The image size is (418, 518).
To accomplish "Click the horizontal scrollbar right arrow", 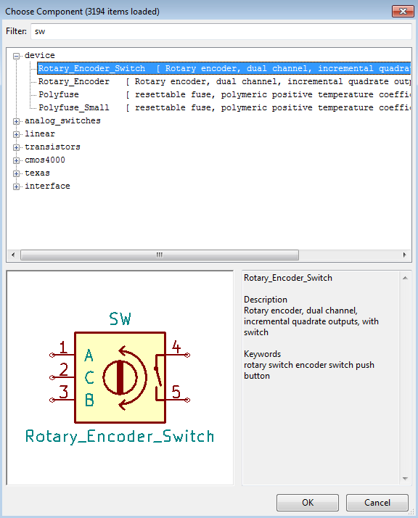I will [404, 255].
